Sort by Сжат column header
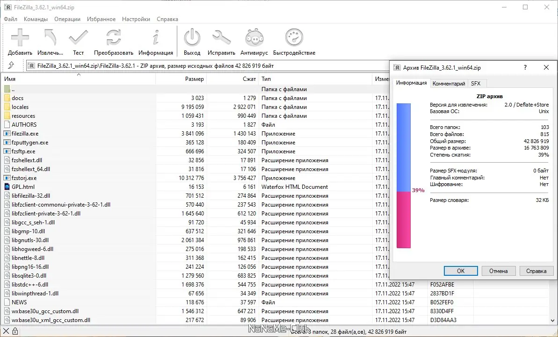The height and width of the screenshot is (337, 558). [233, 79]
